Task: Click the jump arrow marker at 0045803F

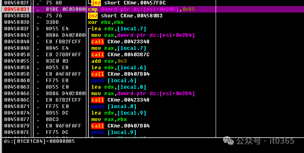Action: (x=38, y=29)
